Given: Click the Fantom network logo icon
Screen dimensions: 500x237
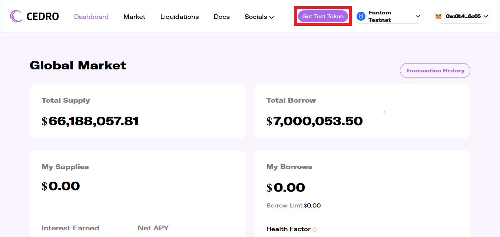Looking at the screenshot, I should coord(361,16).
